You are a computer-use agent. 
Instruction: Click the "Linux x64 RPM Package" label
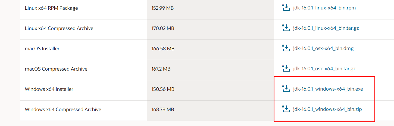pos(51,8)
